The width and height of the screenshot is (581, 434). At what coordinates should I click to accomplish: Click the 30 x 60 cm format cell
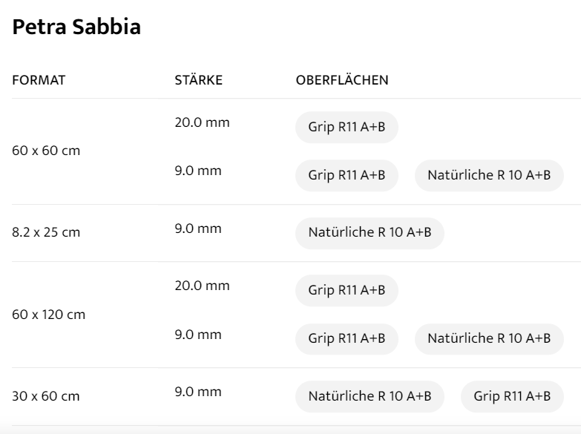click(x=47, y=396)
